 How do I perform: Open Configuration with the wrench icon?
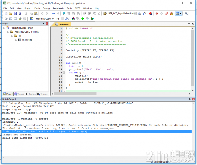(x=186, y=13)
